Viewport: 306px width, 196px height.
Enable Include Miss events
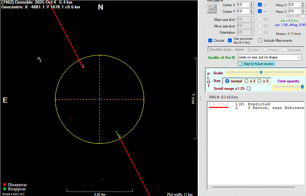tap(260, 41)
